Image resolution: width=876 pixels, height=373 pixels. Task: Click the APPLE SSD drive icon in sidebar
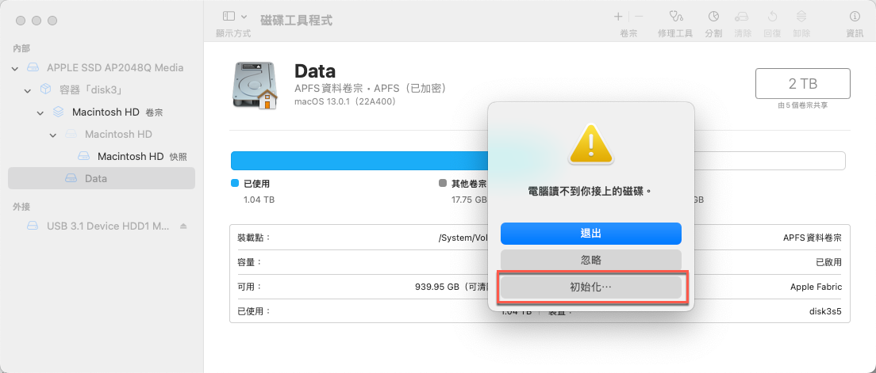33,68
